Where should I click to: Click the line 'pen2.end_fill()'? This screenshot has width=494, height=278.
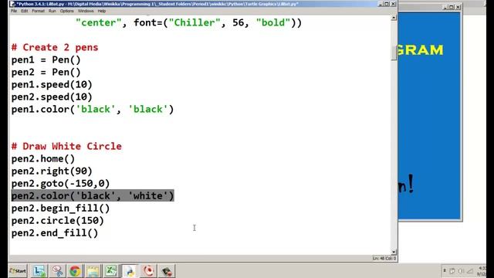[55, 233]
